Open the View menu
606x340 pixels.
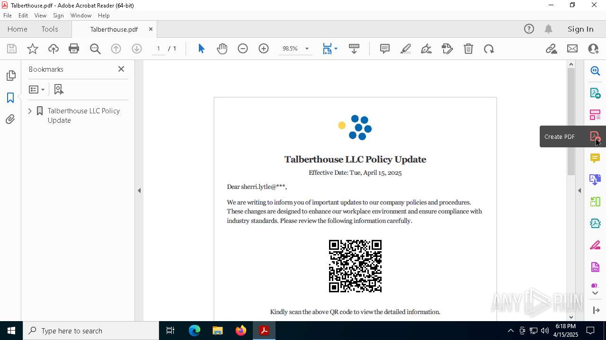pyautogui.click(x=41, y=16)
